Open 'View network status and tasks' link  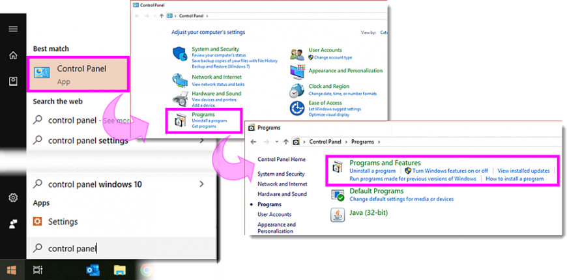218,84
